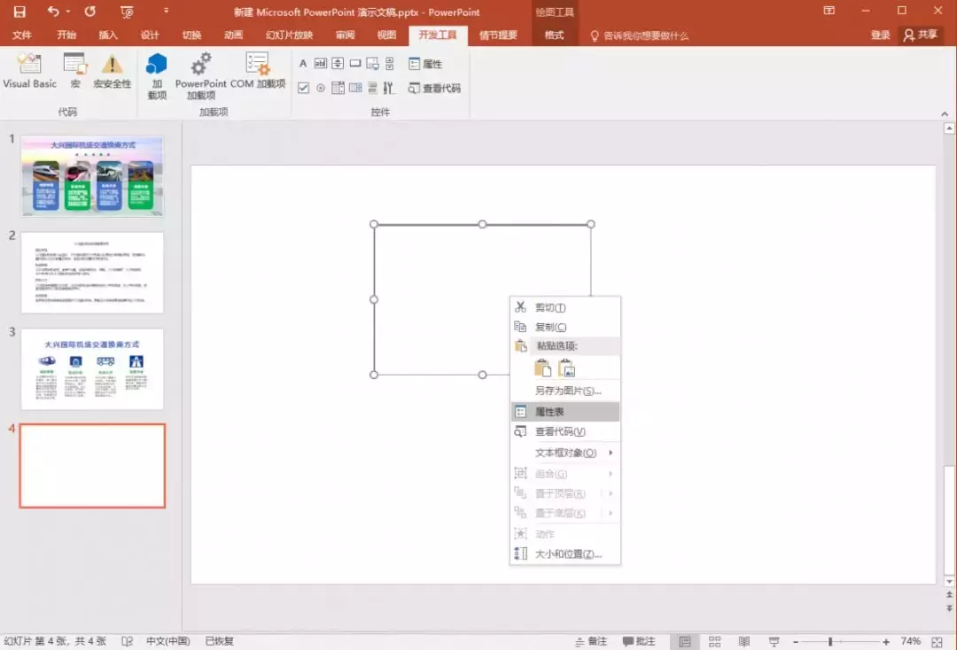Choose 剪切 Cut in context menu

(565, 307)
